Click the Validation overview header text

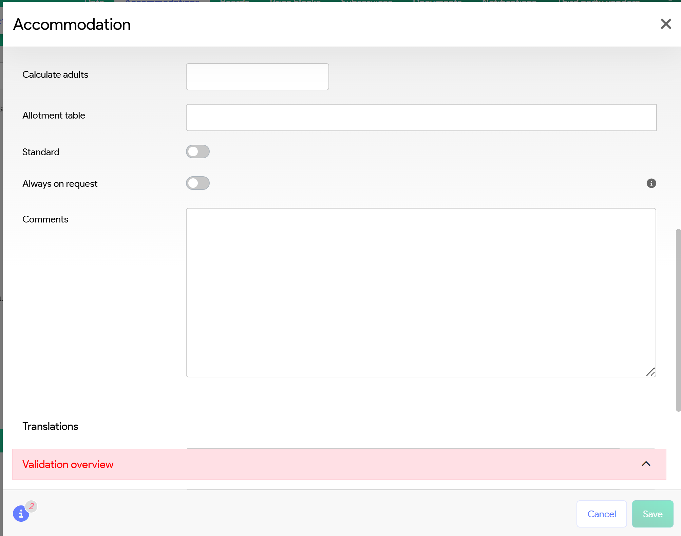coord(68,464)
